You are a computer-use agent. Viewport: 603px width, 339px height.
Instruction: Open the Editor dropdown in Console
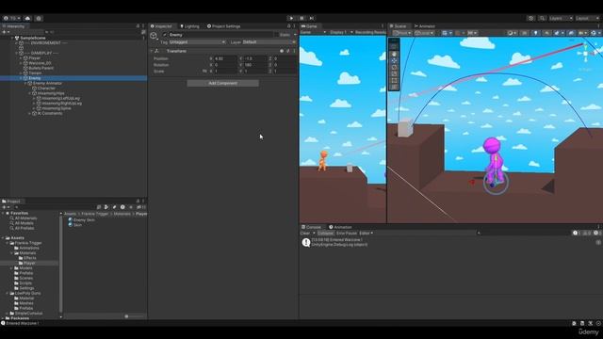(366, 233)
